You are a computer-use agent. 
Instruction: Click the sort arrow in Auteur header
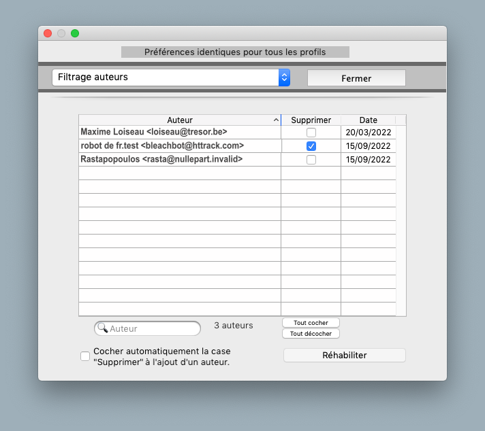point(276,120)
